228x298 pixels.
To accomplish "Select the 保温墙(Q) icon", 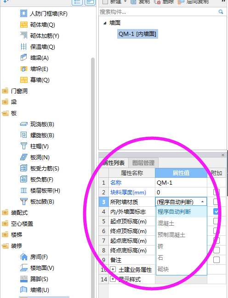I will click(x=23, y=47).
